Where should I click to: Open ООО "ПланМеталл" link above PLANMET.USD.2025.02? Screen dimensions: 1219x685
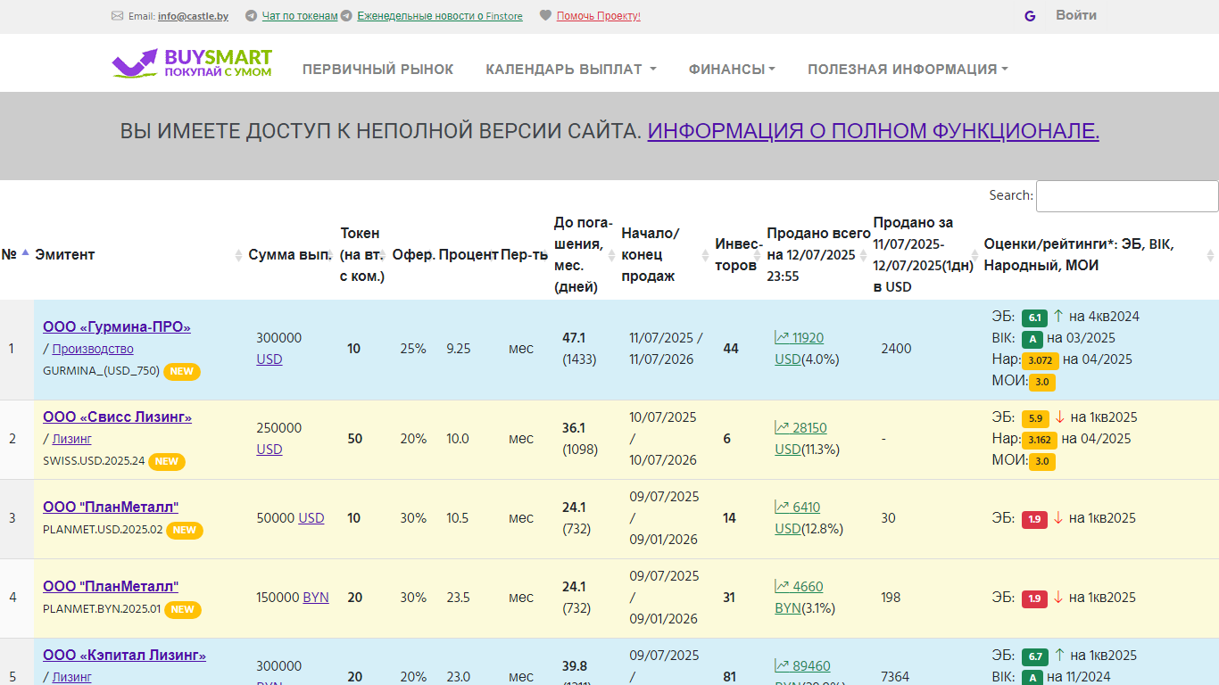pyautogui.click(x=111, y=508)
